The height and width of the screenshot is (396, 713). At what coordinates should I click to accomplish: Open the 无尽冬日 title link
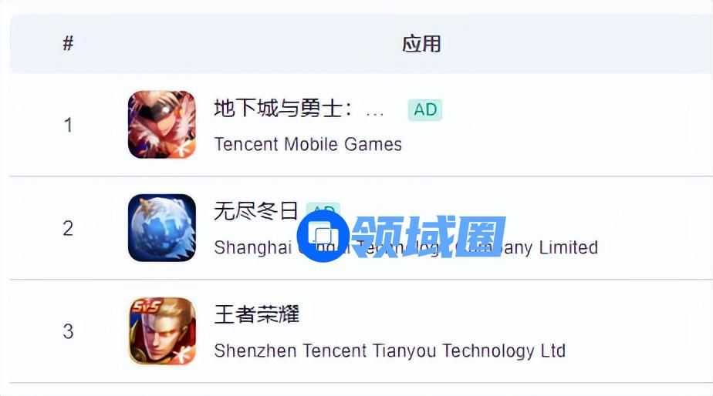pos(256,211)
